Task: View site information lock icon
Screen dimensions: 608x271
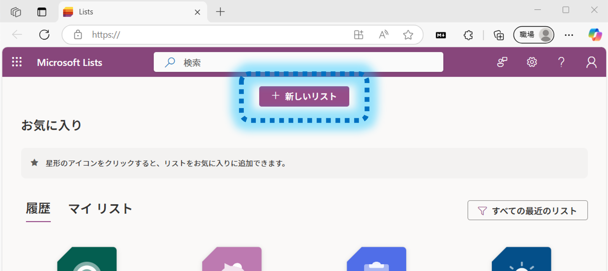Action: click(78, 35)
